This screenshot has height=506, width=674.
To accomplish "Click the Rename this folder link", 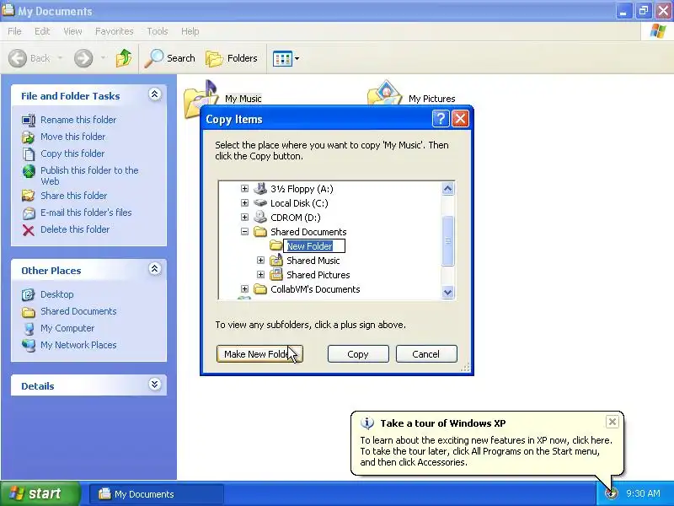I will pyautogui.click(x=78, y=120).
